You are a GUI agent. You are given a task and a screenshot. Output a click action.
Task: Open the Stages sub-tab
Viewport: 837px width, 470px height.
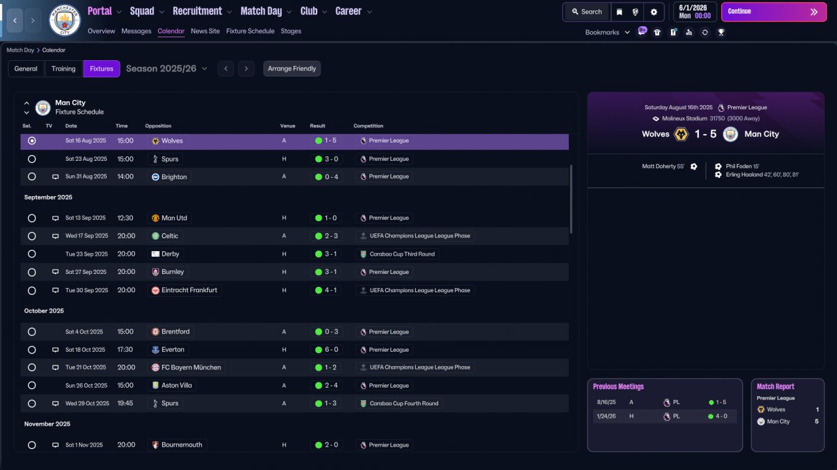pos(291,31)
